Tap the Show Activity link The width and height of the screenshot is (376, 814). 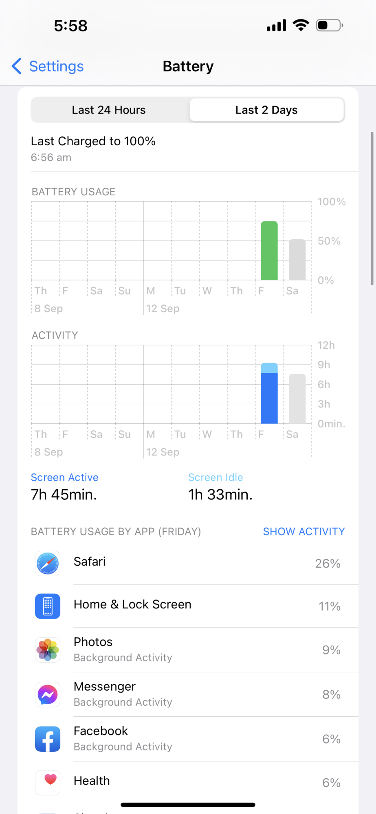click(x=304, y=532)
